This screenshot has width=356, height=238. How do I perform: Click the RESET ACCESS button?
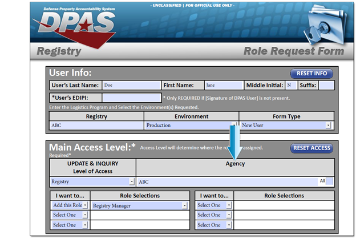311,148
